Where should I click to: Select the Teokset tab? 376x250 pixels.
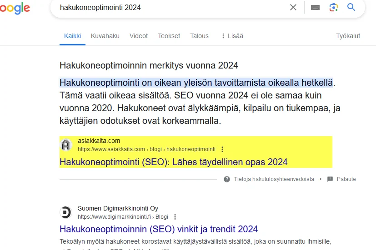[169, 36]
